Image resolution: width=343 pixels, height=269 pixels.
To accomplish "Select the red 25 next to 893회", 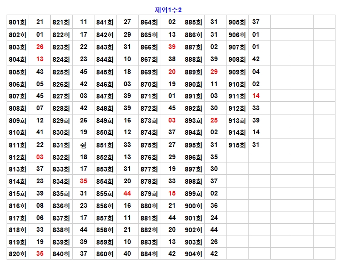I will point(214,120).
